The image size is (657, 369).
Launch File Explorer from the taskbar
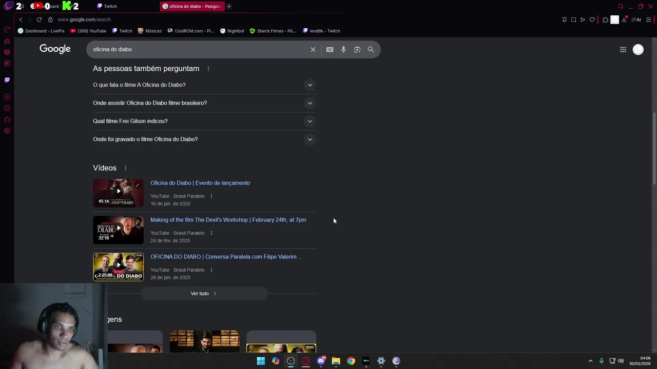coord(336,361)
